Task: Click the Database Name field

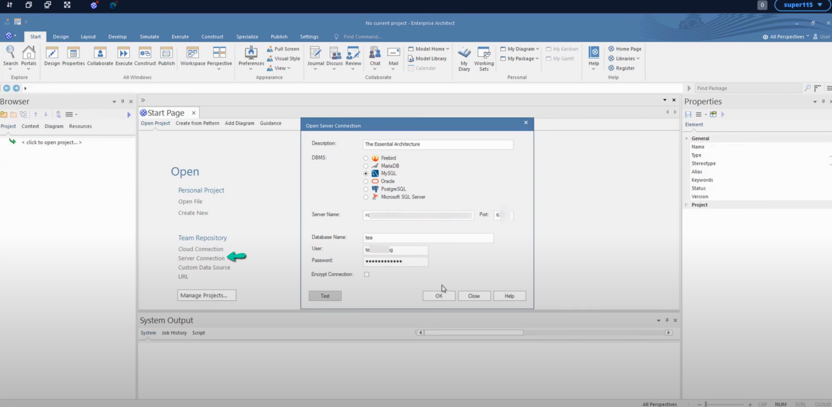Action: [x=428, y=238]
